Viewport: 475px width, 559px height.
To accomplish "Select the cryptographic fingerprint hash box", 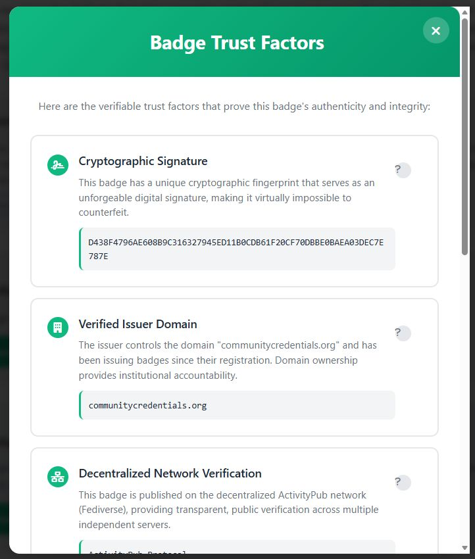I will pyautogui.click(x=237, y=249).
